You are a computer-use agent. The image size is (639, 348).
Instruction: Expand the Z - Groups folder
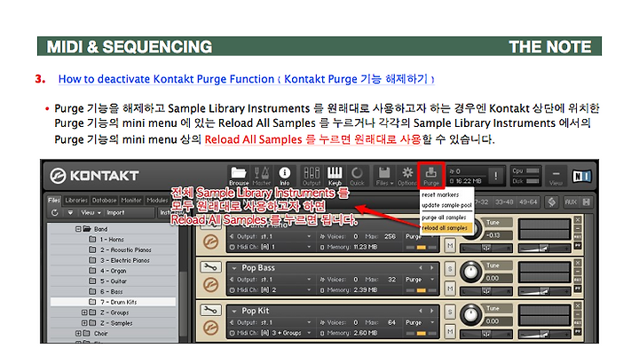[x=84, y=312]
